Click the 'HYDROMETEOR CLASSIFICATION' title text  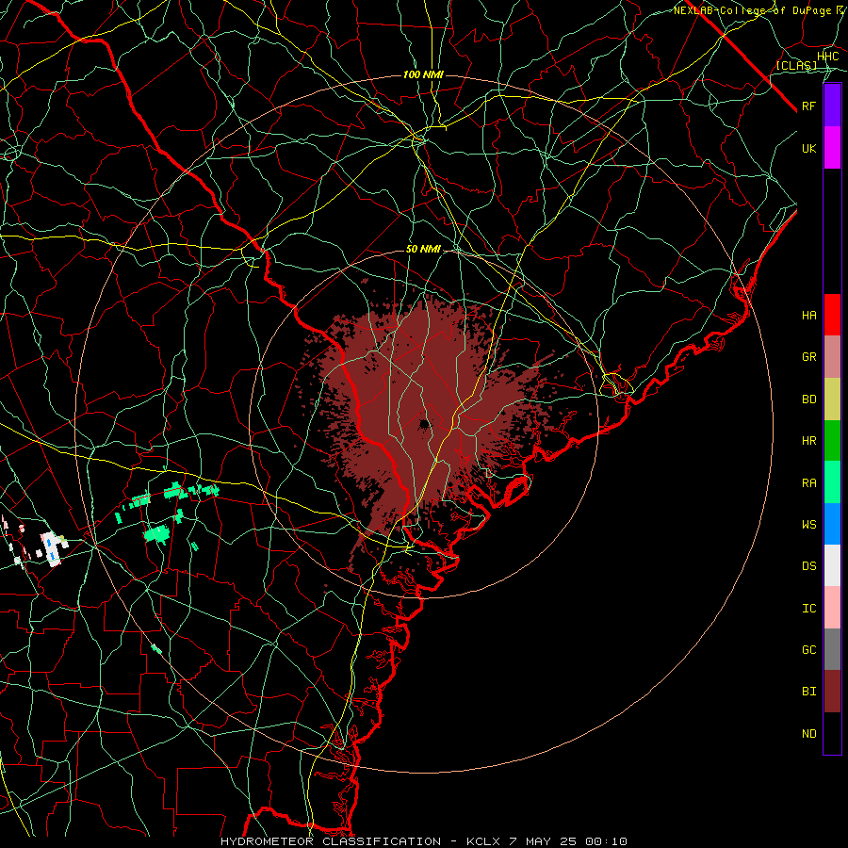click(331, 841)
